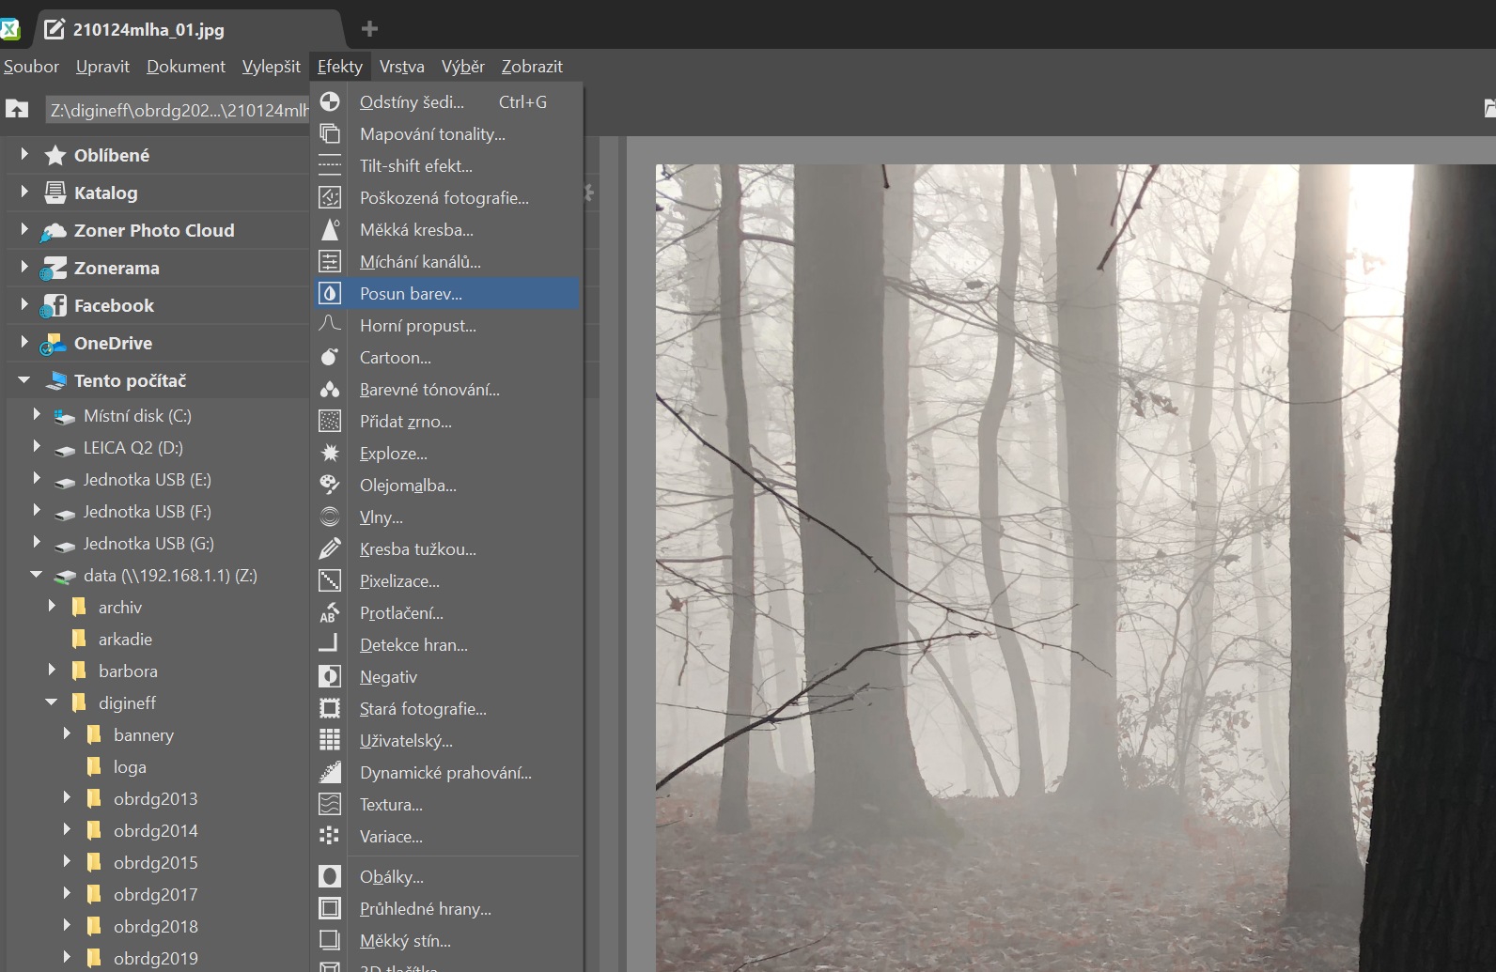Viewport: 1496px width, 972px height.
Task: Click the Přidat zrno grain icon
Action: click(x=330, y=421)
